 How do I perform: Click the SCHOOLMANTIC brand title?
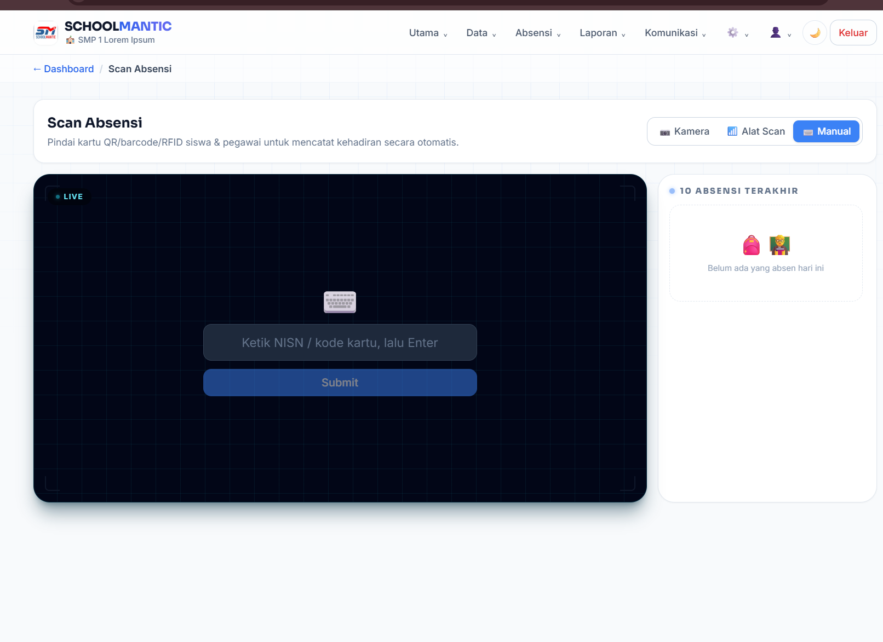(x=118, y=26)
